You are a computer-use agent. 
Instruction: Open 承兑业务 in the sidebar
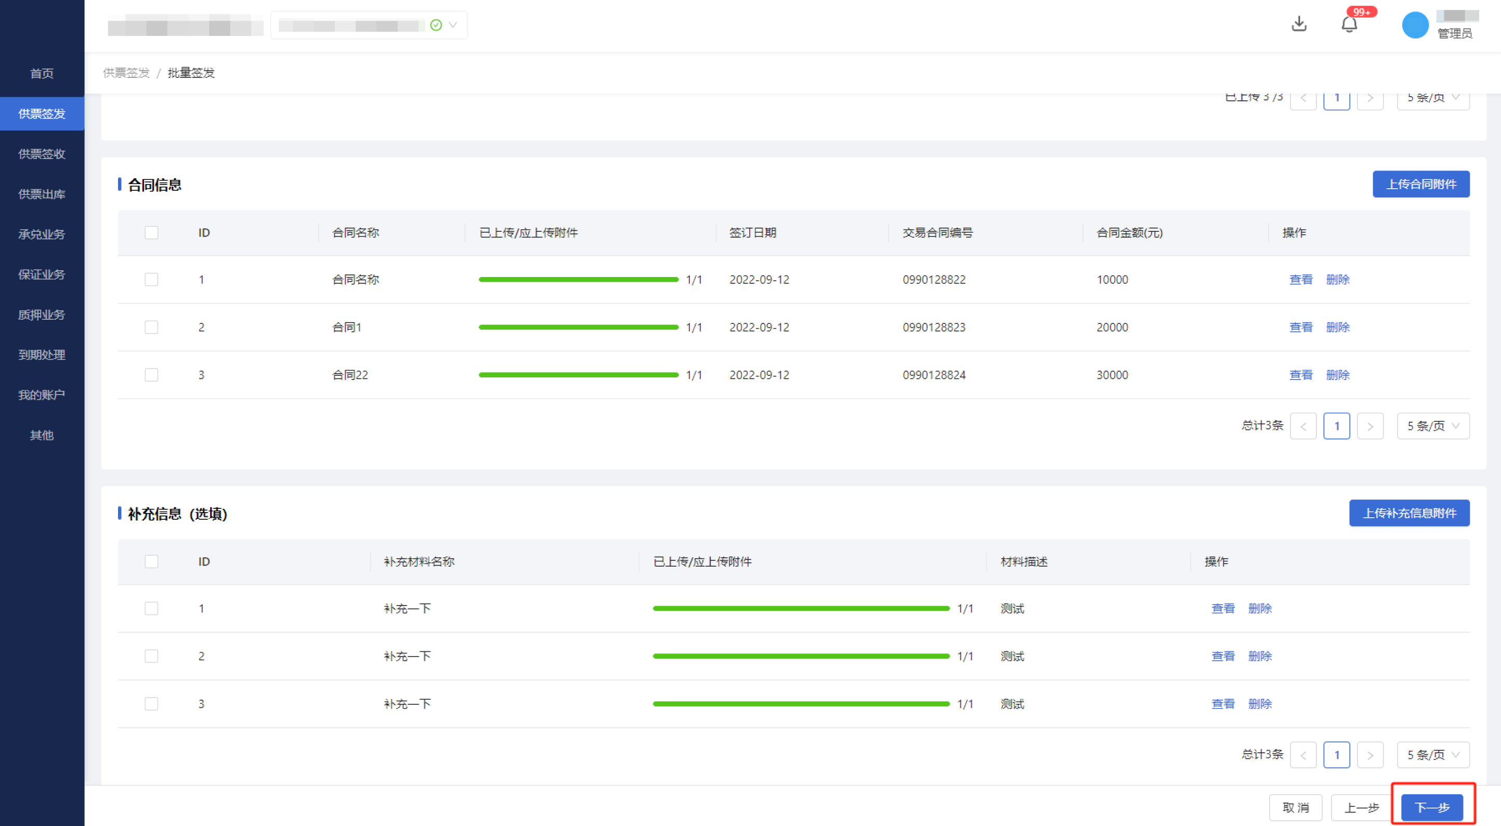pyautogui.click(x=42, y=234)
